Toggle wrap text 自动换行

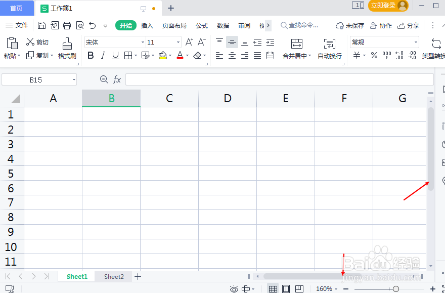coord(330,48)
